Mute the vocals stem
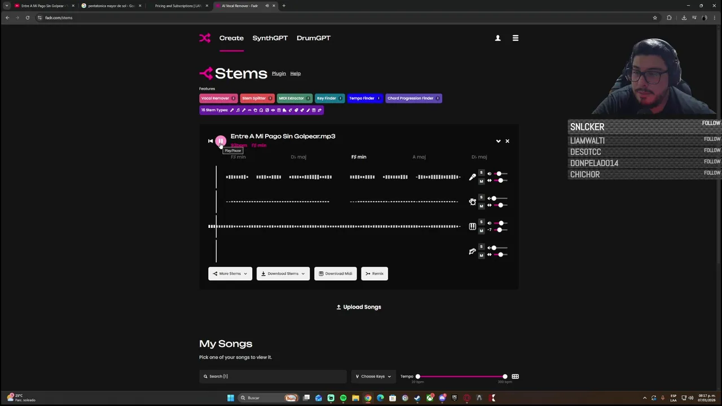 click(481, 181)
